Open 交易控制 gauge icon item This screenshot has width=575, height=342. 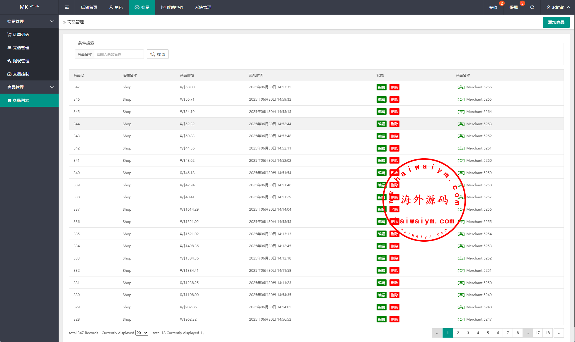(18, 74)
